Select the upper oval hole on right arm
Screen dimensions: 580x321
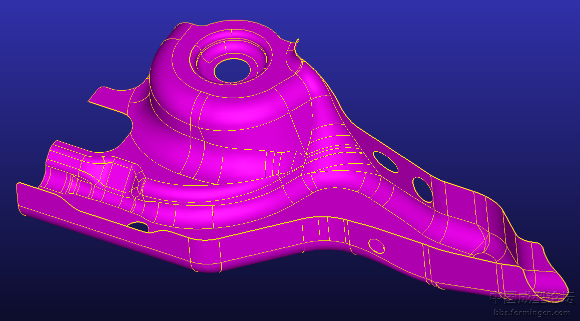tap(386, 162)
